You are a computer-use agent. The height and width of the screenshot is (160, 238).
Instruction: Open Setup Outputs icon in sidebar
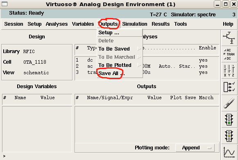tap(229, 87)
